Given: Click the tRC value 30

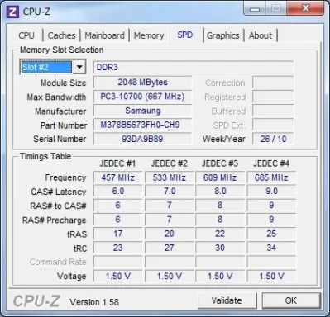Looking at the screenshot, I should [x=220, y=248].
